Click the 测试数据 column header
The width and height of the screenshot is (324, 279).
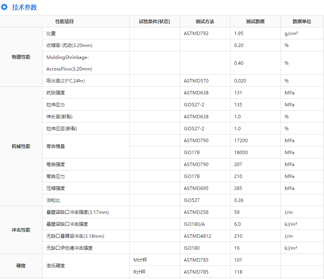click(255, 22)
